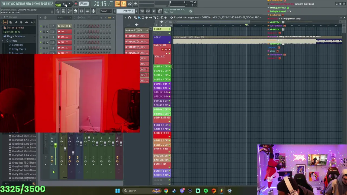Open Recent files in browser
The height and width of the screenshot is (195, 347).
coord(13,32)
